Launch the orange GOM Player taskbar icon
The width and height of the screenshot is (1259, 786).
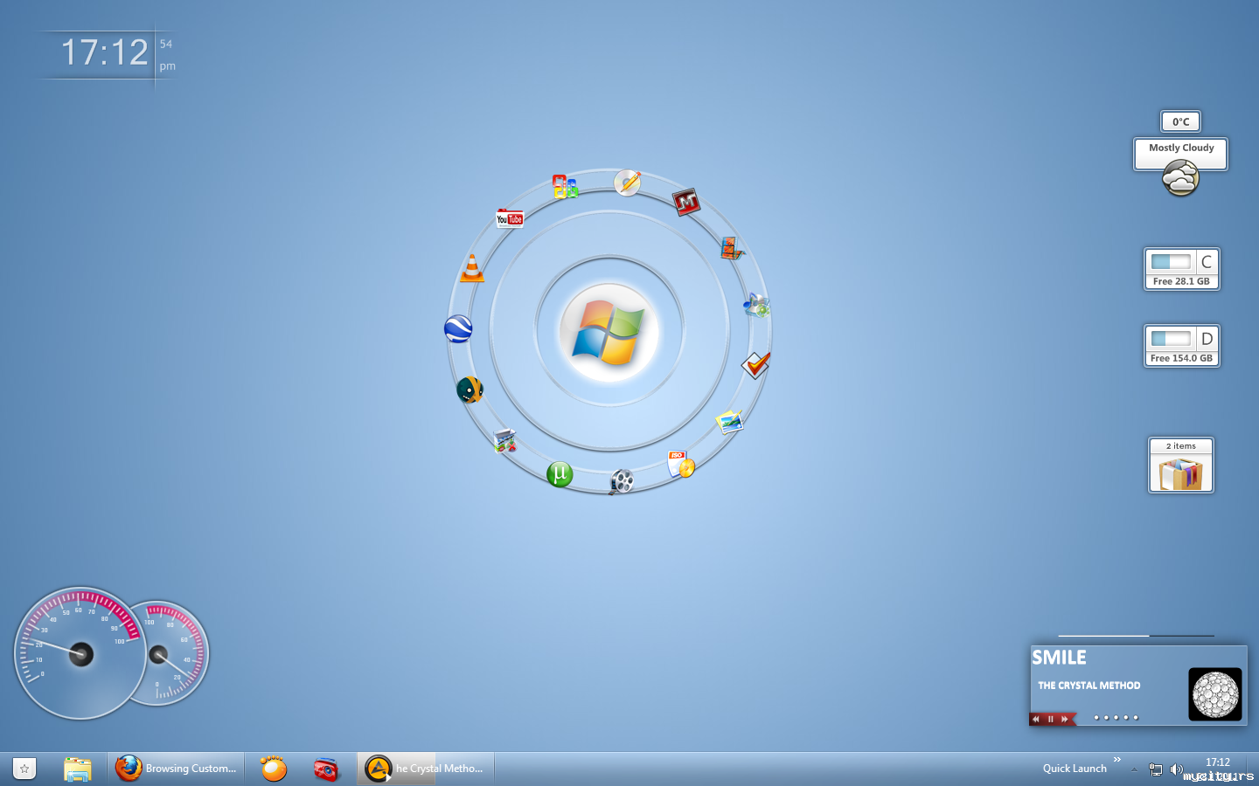tap(274, 769)
